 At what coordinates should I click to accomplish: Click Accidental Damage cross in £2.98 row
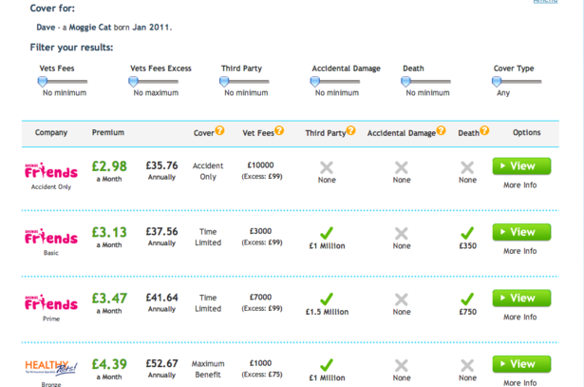point(402,167)
